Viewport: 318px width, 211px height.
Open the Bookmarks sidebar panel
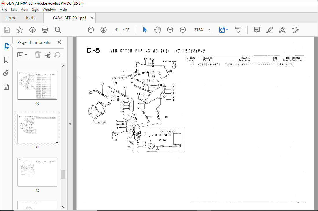[x=6, y=60]
